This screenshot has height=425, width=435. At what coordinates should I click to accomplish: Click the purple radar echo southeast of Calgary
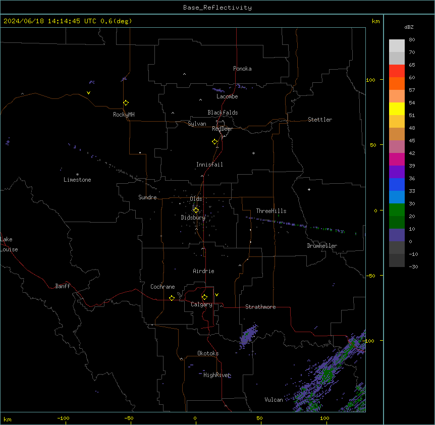[248, 335]
